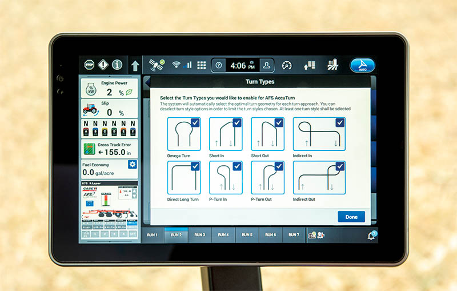Open Fuel Economy settings gear
The height and width of the screenshot is (291, 457).
coord(132,165)
